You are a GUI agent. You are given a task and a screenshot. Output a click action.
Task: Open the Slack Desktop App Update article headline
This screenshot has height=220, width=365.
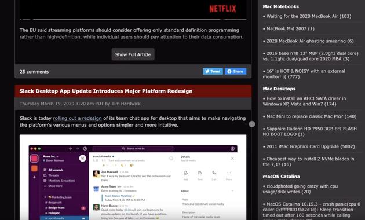106,91
